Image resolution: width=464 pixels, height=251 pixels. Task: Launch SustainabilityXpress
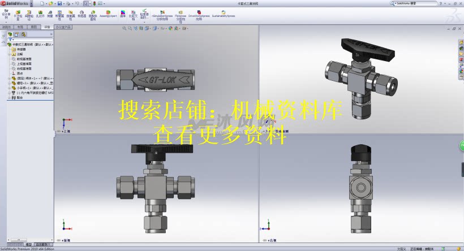click(x=224, y=14)
